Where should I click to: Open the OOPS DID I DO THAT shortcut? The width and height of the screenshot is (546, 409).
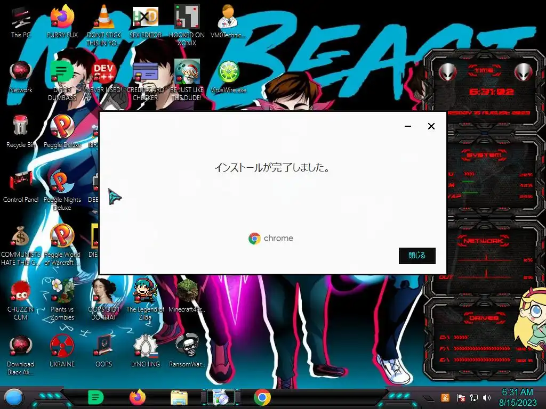(x=104, y=300)
